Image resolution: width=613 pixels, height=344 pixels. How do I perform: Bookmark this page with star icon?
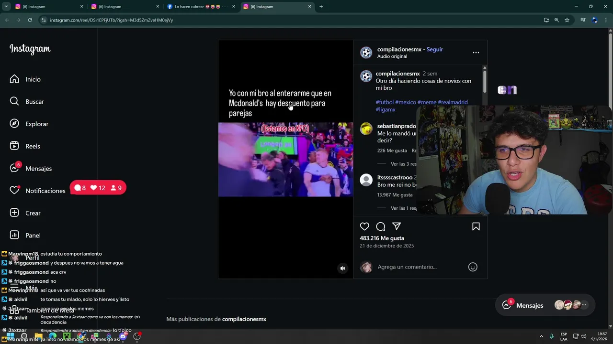click(567, 20)
